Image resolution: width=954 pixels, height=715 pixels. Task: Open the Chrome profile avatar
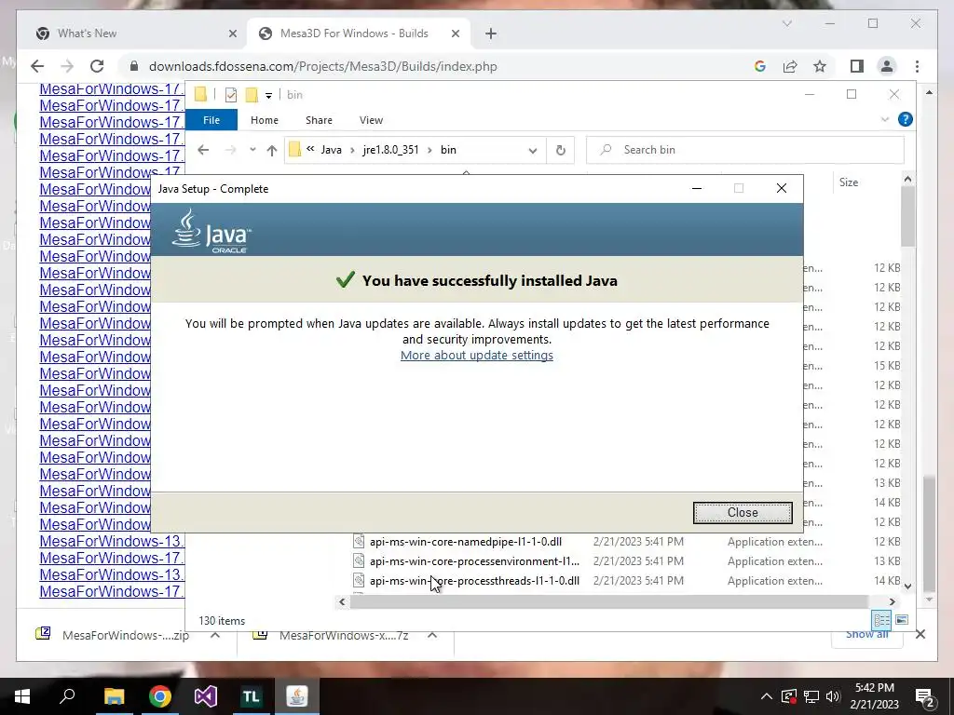(887, 66)
